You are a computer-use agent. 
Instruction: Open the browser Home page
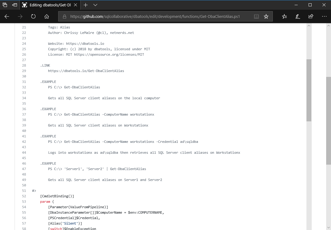pyautogui.click(x=46, y=17)
